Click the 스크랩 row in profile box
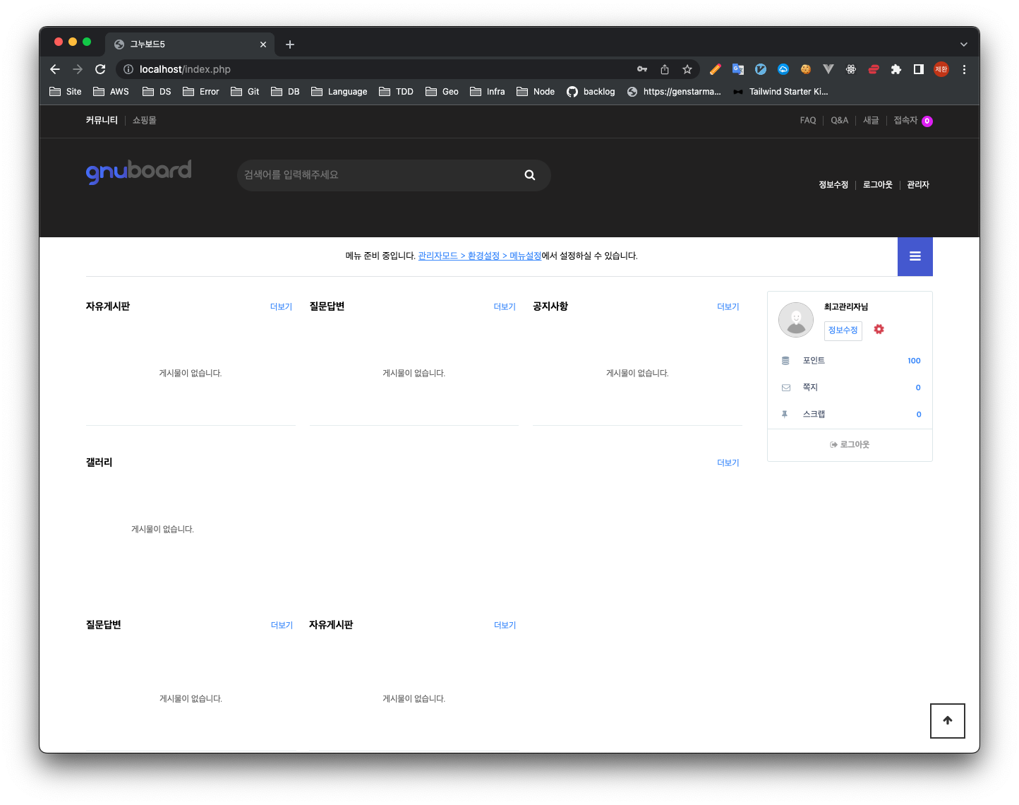The height and width of the screenshot is (805, 1019). 850,415
